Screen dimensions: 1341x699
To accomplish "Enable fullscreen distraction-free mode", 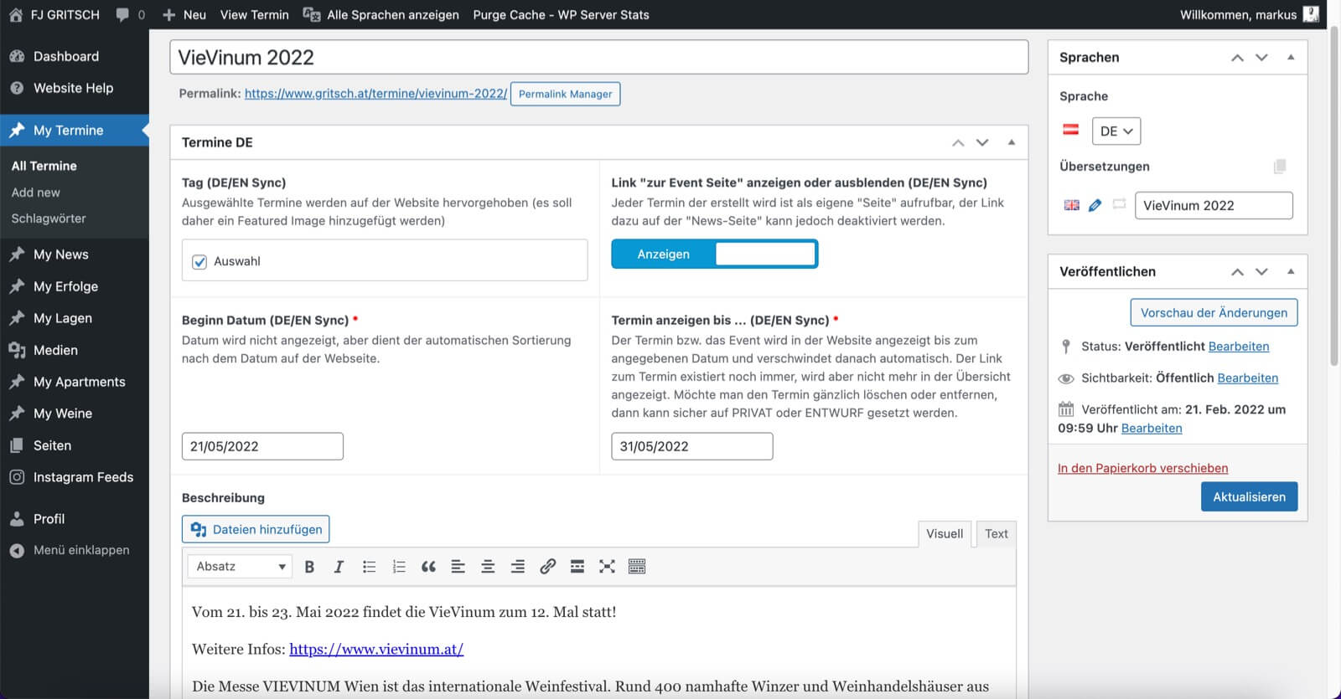I will 607,567.
